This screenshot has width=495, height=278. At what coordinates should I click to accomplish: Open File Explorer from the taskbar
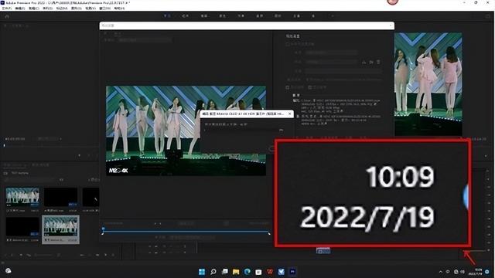[x=236, y=272]
